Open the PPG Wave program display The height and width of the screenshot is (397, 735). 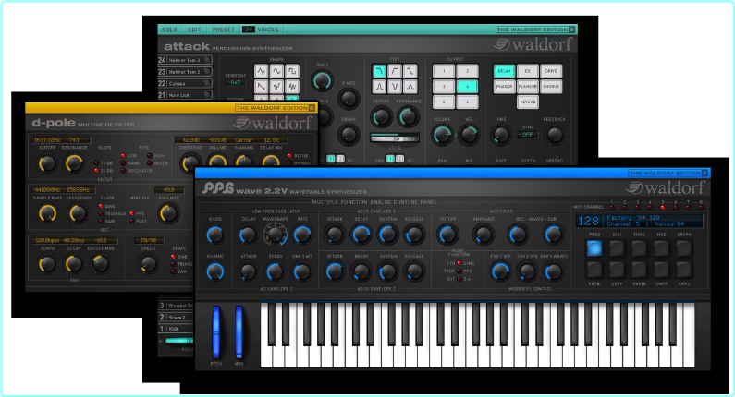click(x=640, y=221)
